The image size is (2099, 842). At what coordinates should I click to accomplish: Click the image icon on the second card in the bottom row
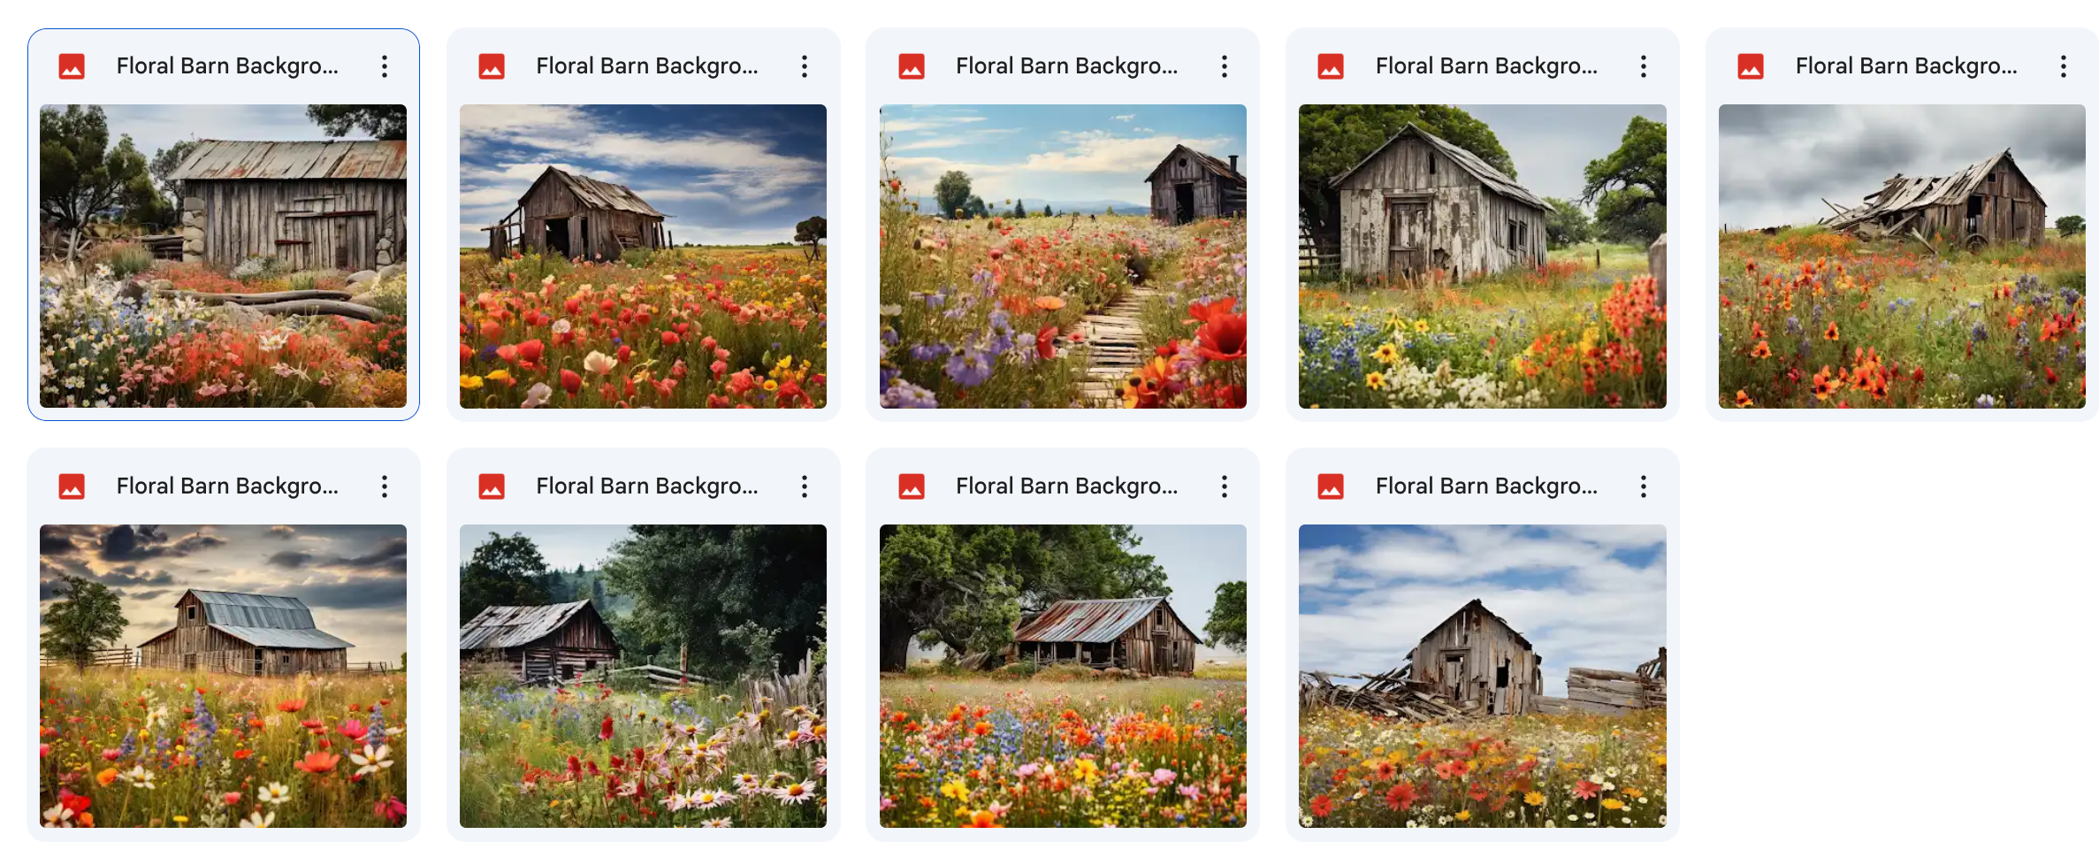(492, 486)
